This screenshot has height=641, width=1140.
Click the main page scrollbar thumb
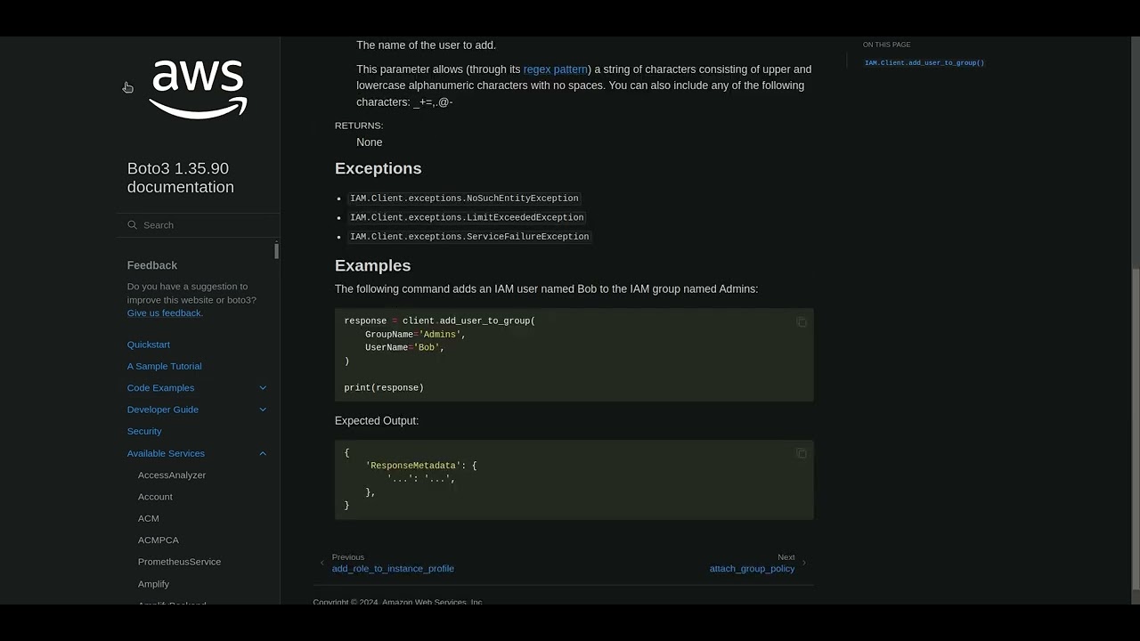pos(1135,430)
